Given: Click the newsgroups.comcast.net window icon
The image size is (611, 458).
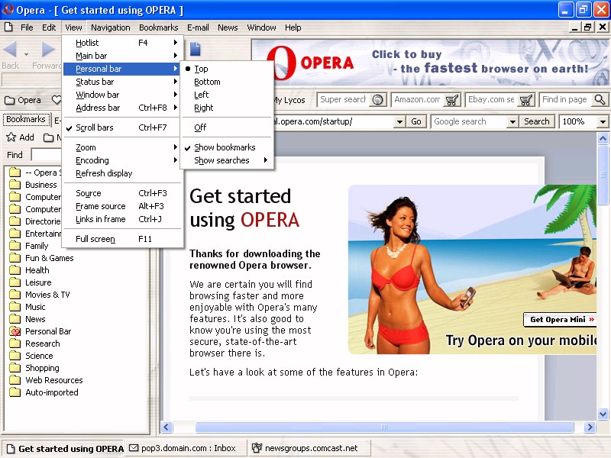Looking at the screenshot, I should click(257, 448).
